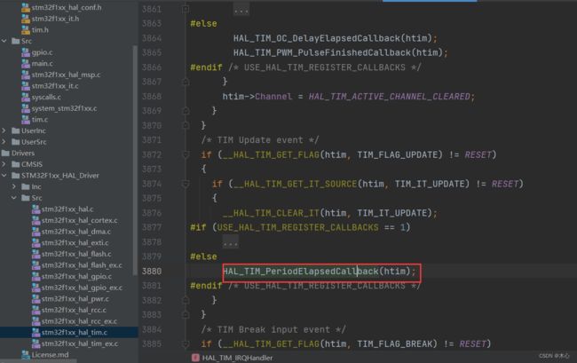Click line number 3872 in the gutter
The image size is (577, 363).
(152, 154)
